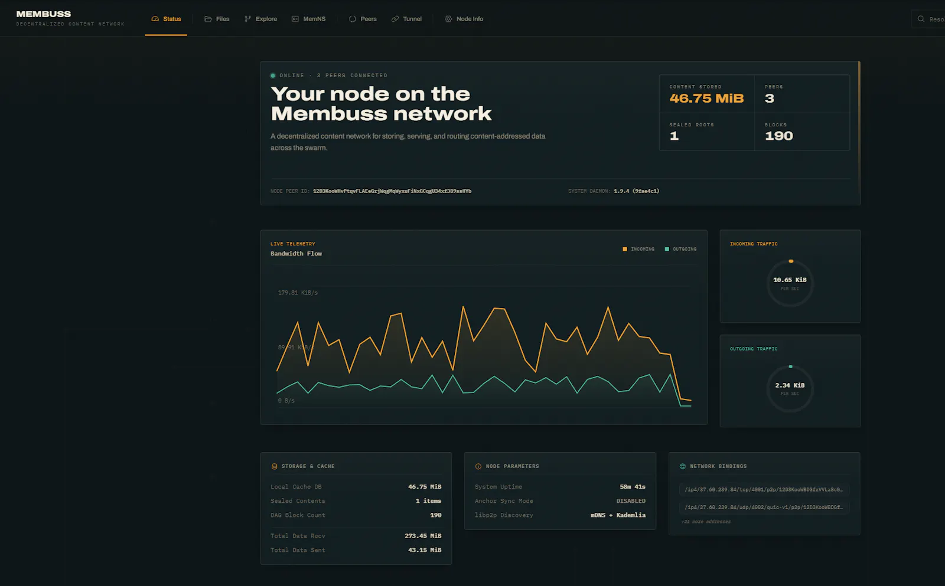Go to the MemNS tab
This screenshot has width=945, height=586.
tap(308, 19)
